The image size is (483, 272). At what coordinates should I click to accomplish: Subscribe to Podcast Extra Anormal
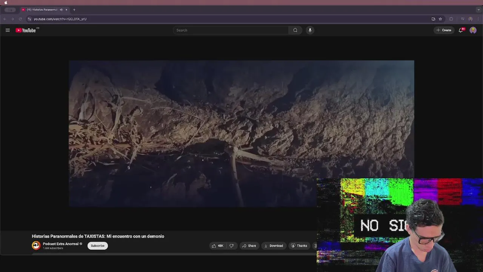point(97,246)
